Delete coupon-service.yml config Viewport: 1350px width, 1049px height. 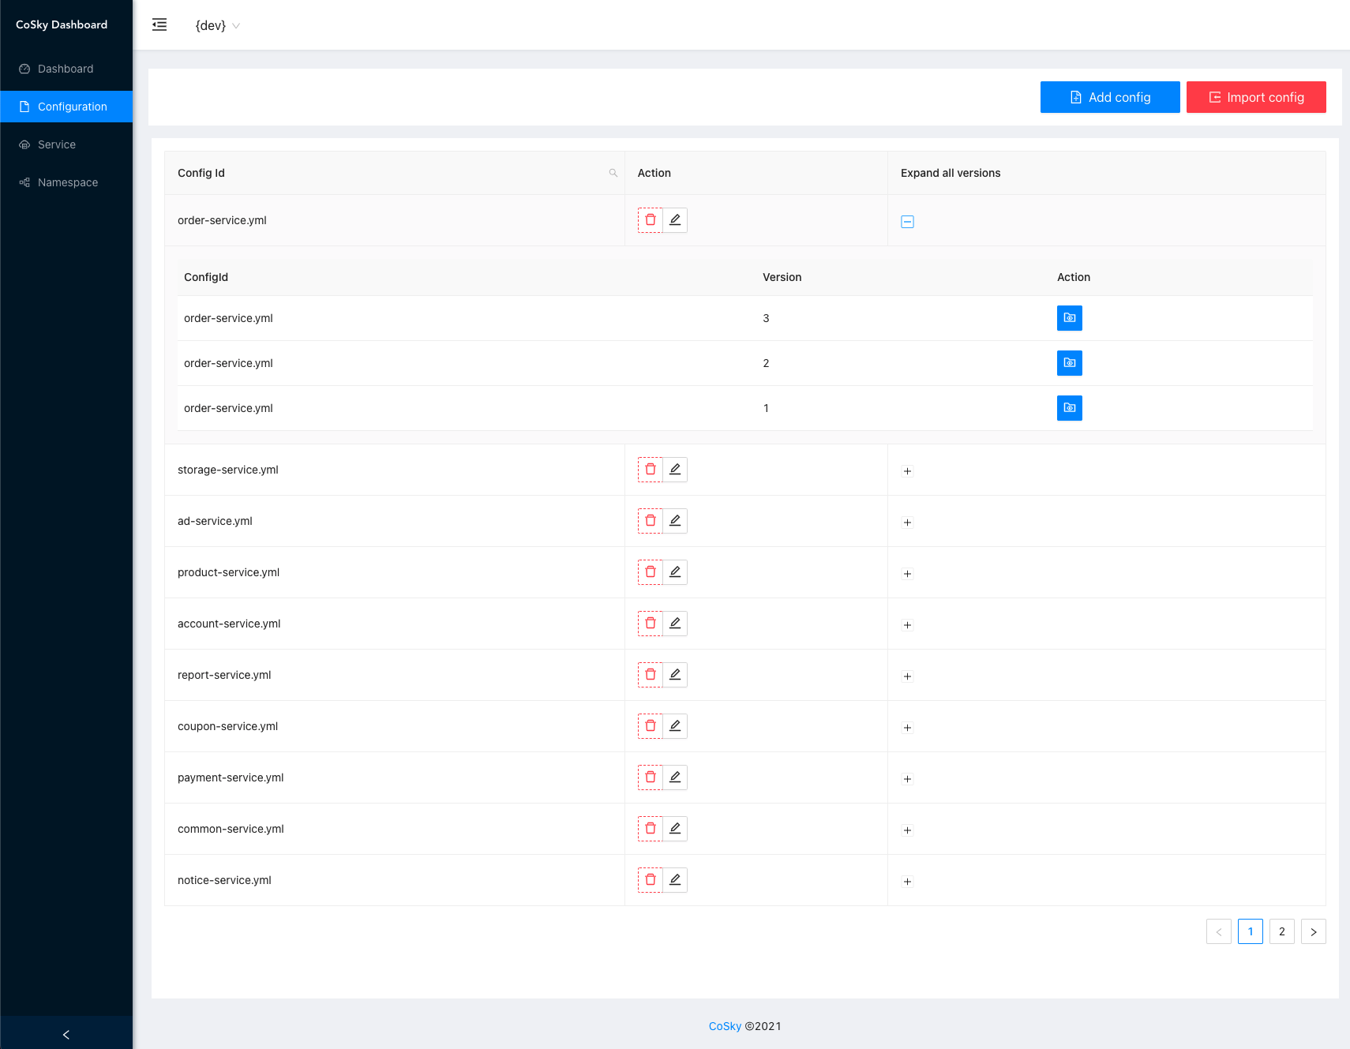tap(651, 726)
